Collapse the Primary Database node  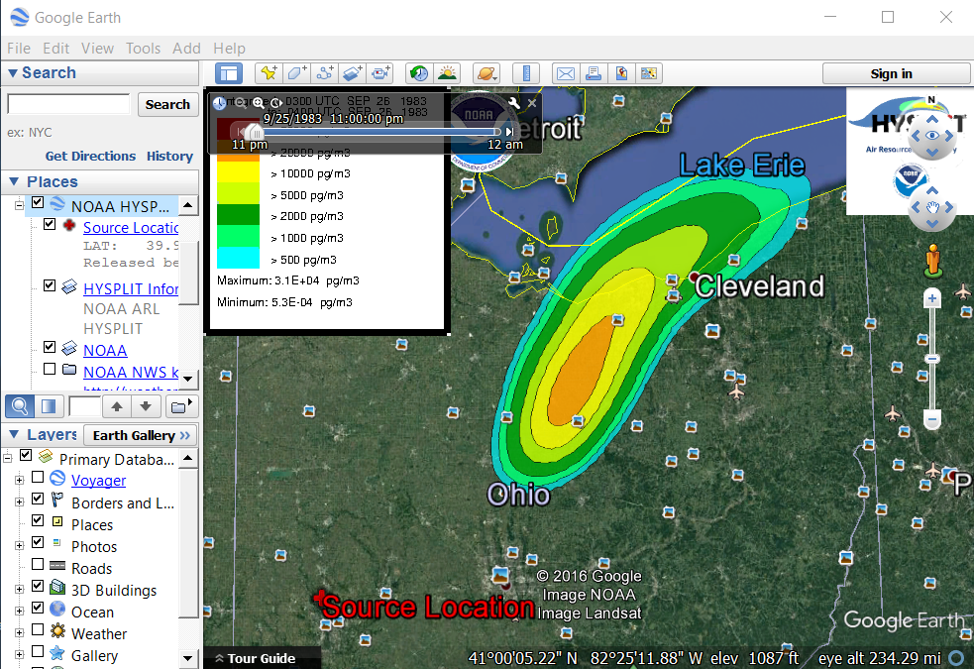(8, 459)
